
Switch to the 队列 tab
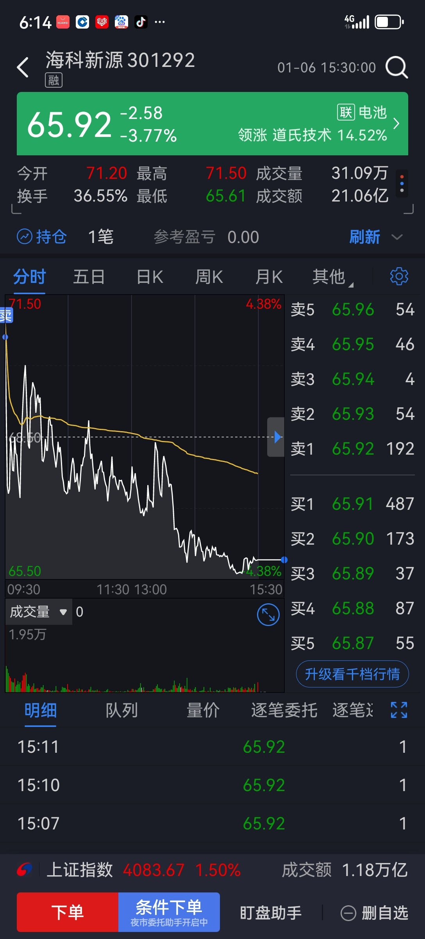[x=122, y=710]
